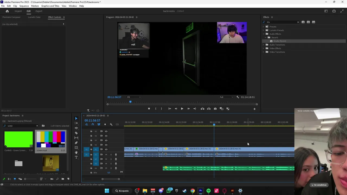The height and width of the screenshot is (195, 347).
Task: Select the screen.mp4 color bars thumbnail
Action: tap(51, 139)
